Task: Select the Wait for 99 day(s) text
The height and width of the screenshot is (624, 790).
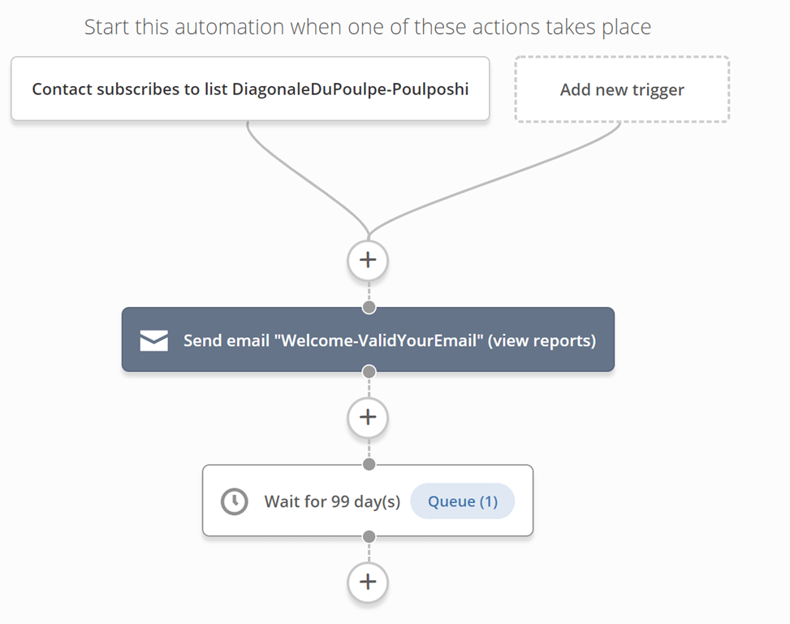Action: pos(332,501)
